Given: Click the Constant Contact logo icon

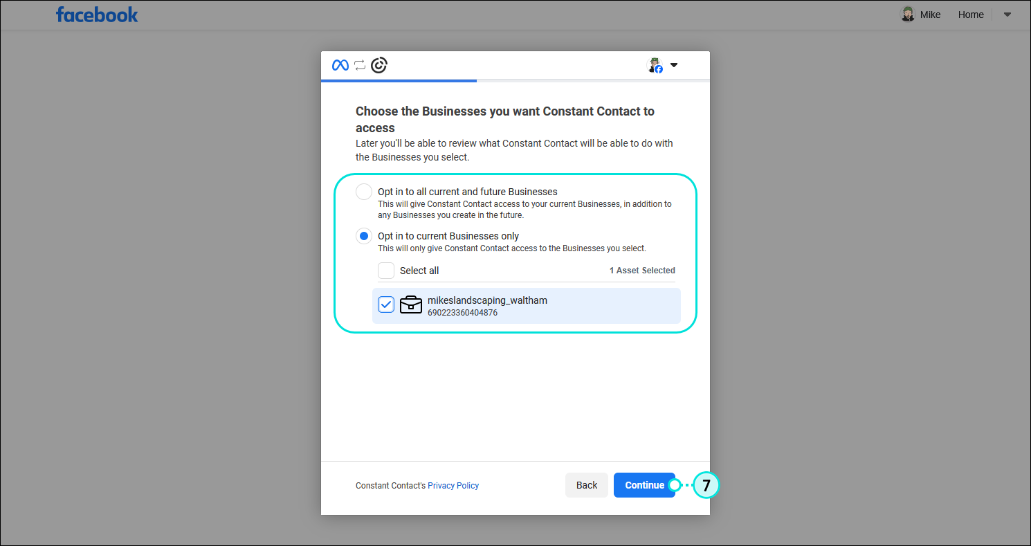Looking at the screenshot, I should 379,65.
